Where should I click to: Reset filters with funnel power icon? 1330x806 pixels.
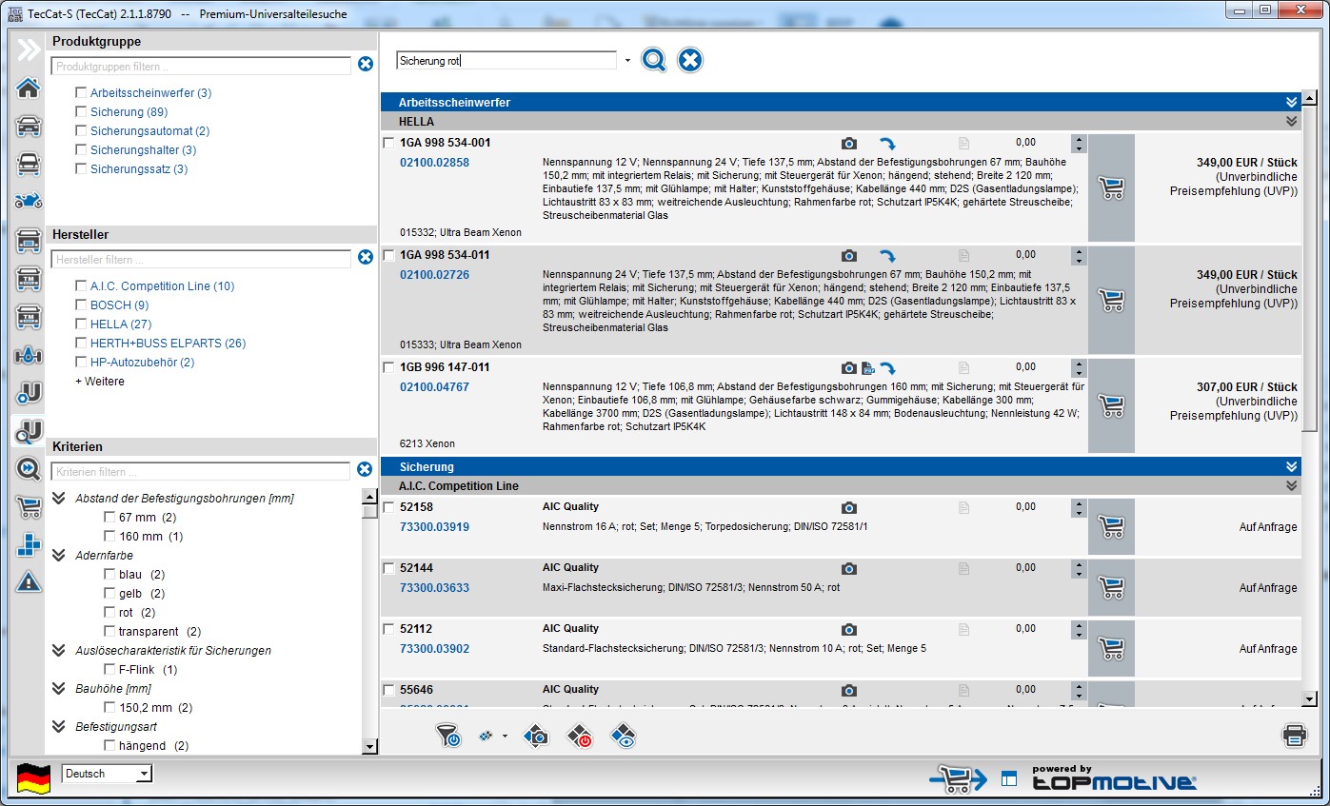pos(447,736)
